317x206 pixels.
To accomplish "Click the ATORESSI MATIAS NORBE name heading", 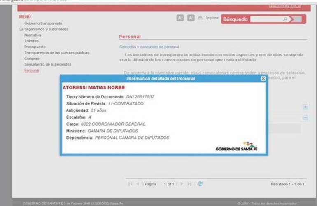I will [x=94, y=88].
